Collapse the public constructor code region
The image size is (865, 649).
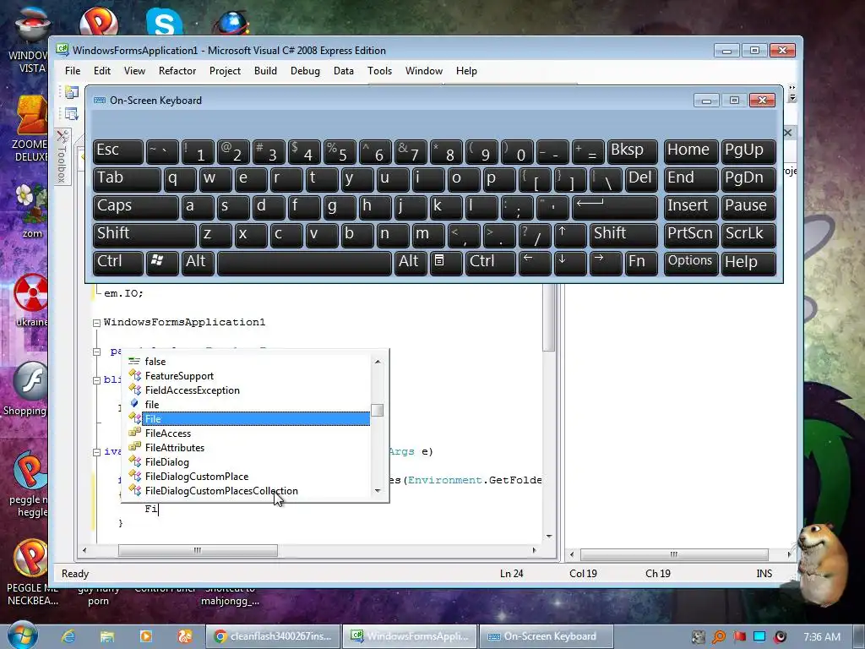coord(96,380)
